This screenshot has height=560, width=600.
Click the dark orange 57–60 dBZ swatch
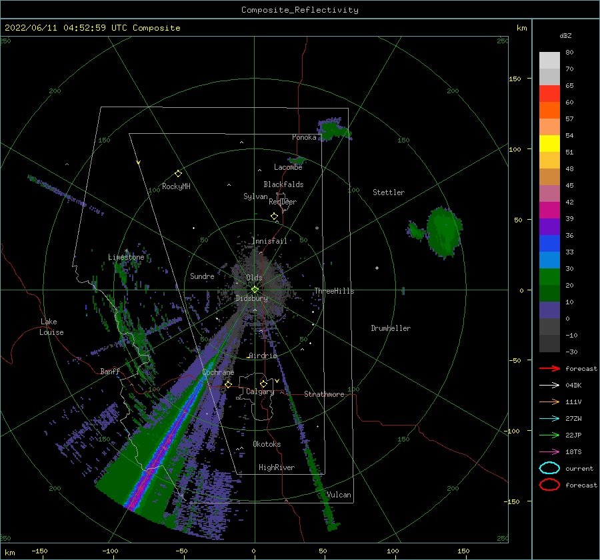(x=549, y=110)
